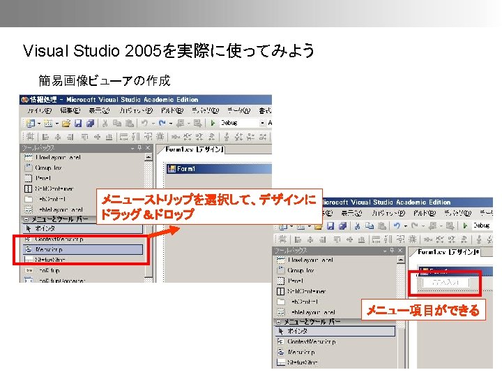
Task: Open 表示(V) menu in Form1.cs* window
Action: point(351,213)
